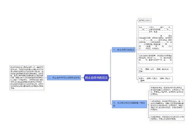
Task: Click branch 一、终止合同书的范文
Action: click(124, 50)
